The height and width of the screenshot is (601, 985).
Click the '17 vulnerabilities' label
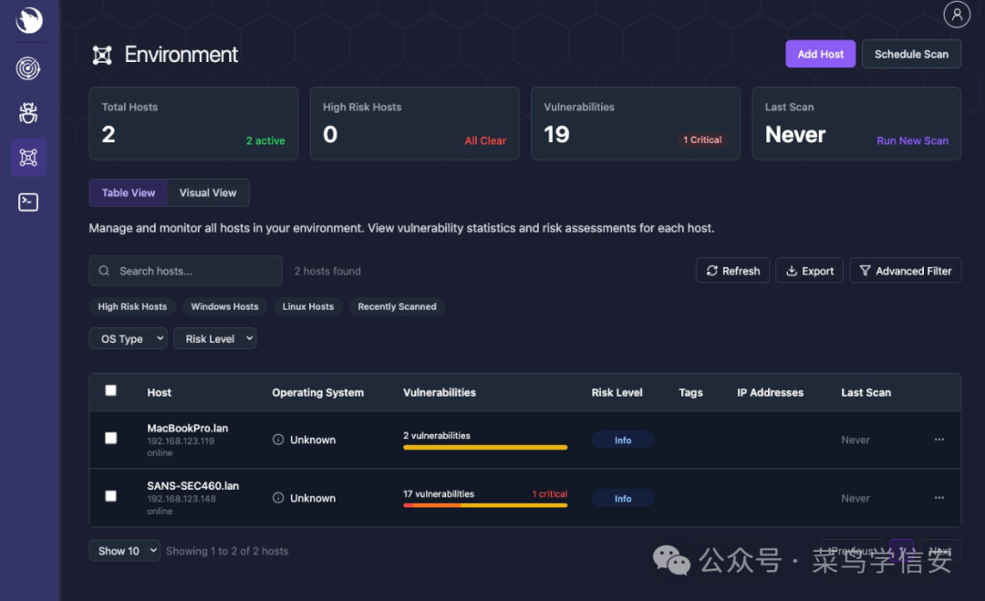click(439, 493)
